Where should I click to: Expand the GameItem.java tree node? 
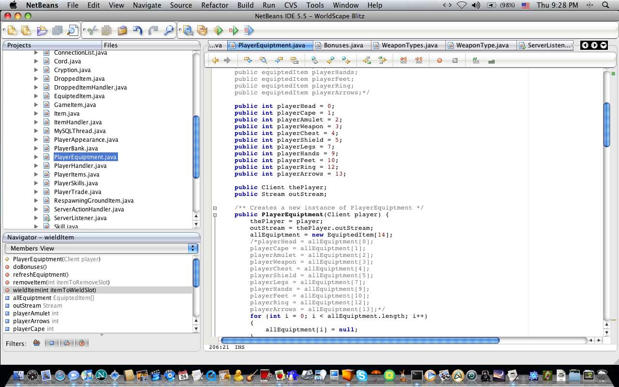coord(36,105)
